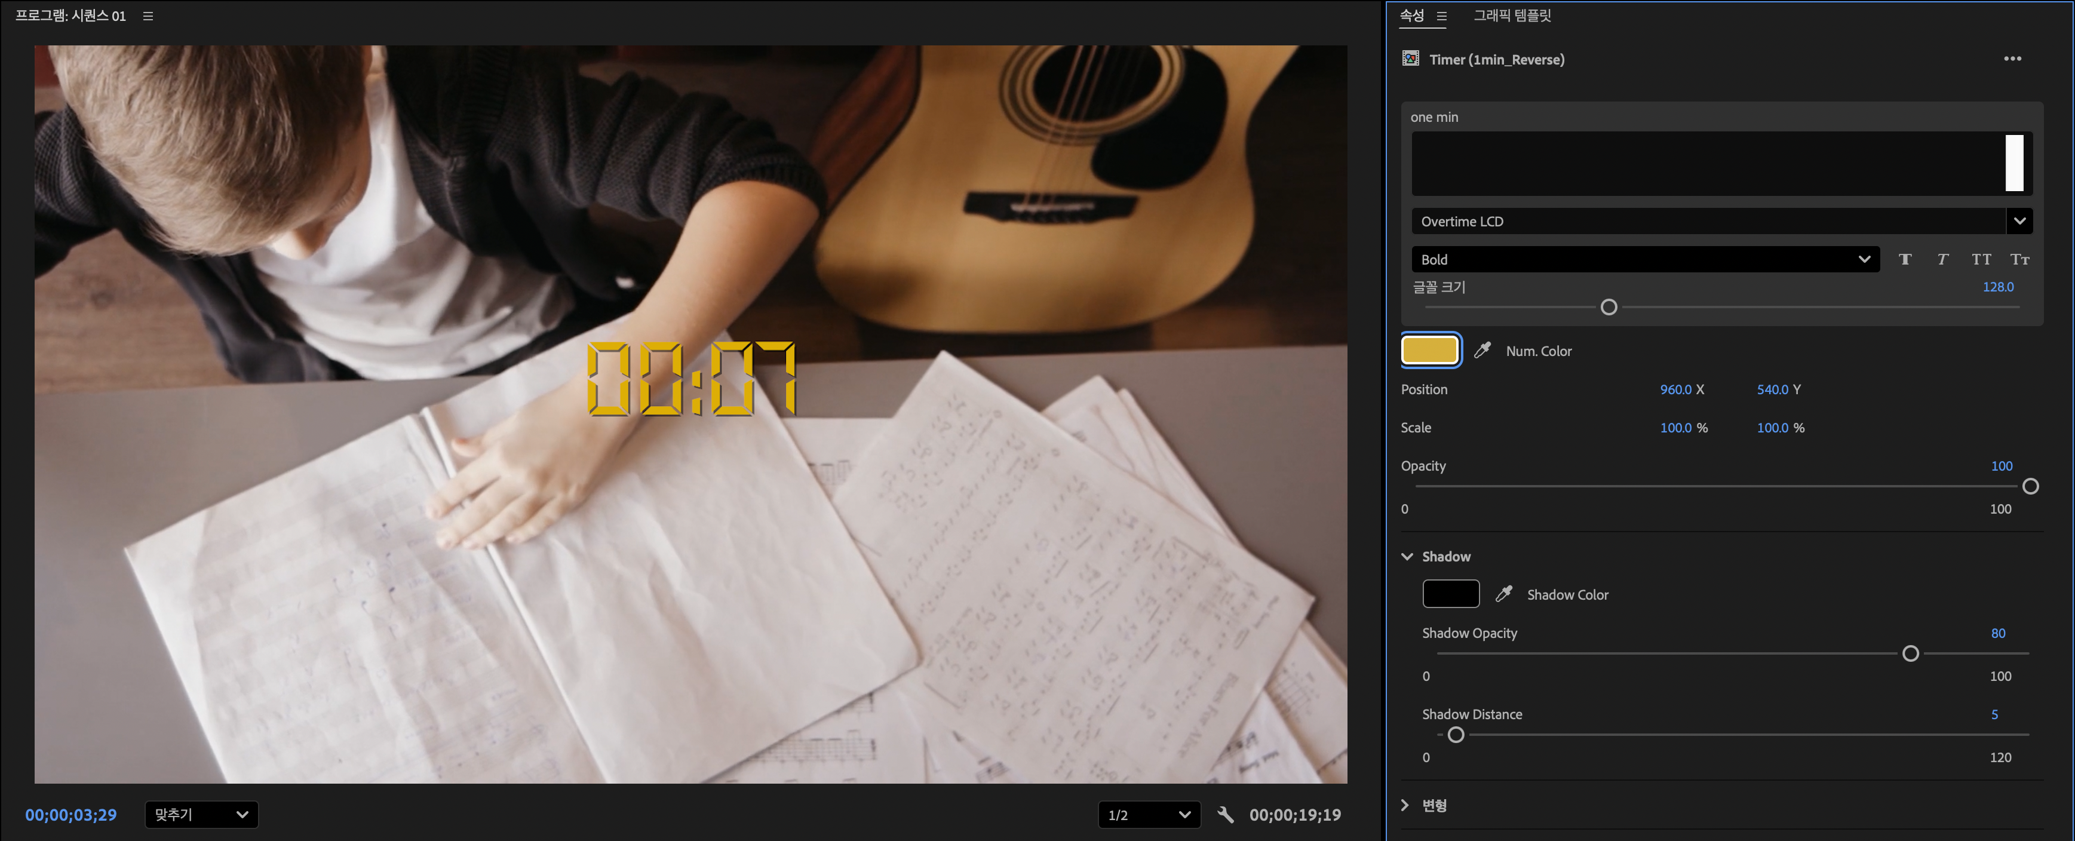
Task: Switch to the 그래픽 템플릿 tab
Action: click(1512, 16)
